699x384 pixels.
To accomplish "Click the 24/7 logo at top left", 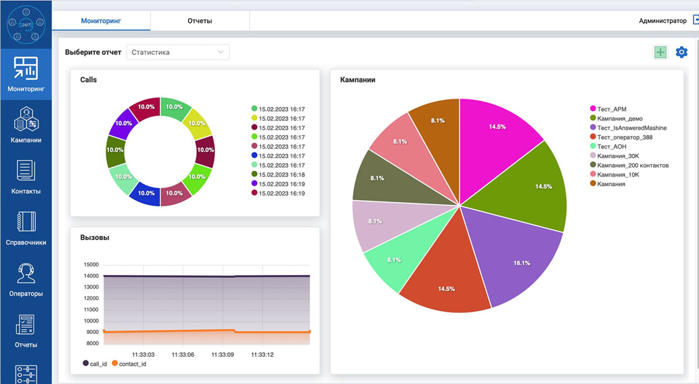I will click(x=26, y=24).
